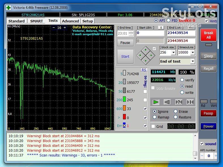Screen dimensions: 223x167
Task: Click the green 200 ms block indicator
Action: [124, 99]
